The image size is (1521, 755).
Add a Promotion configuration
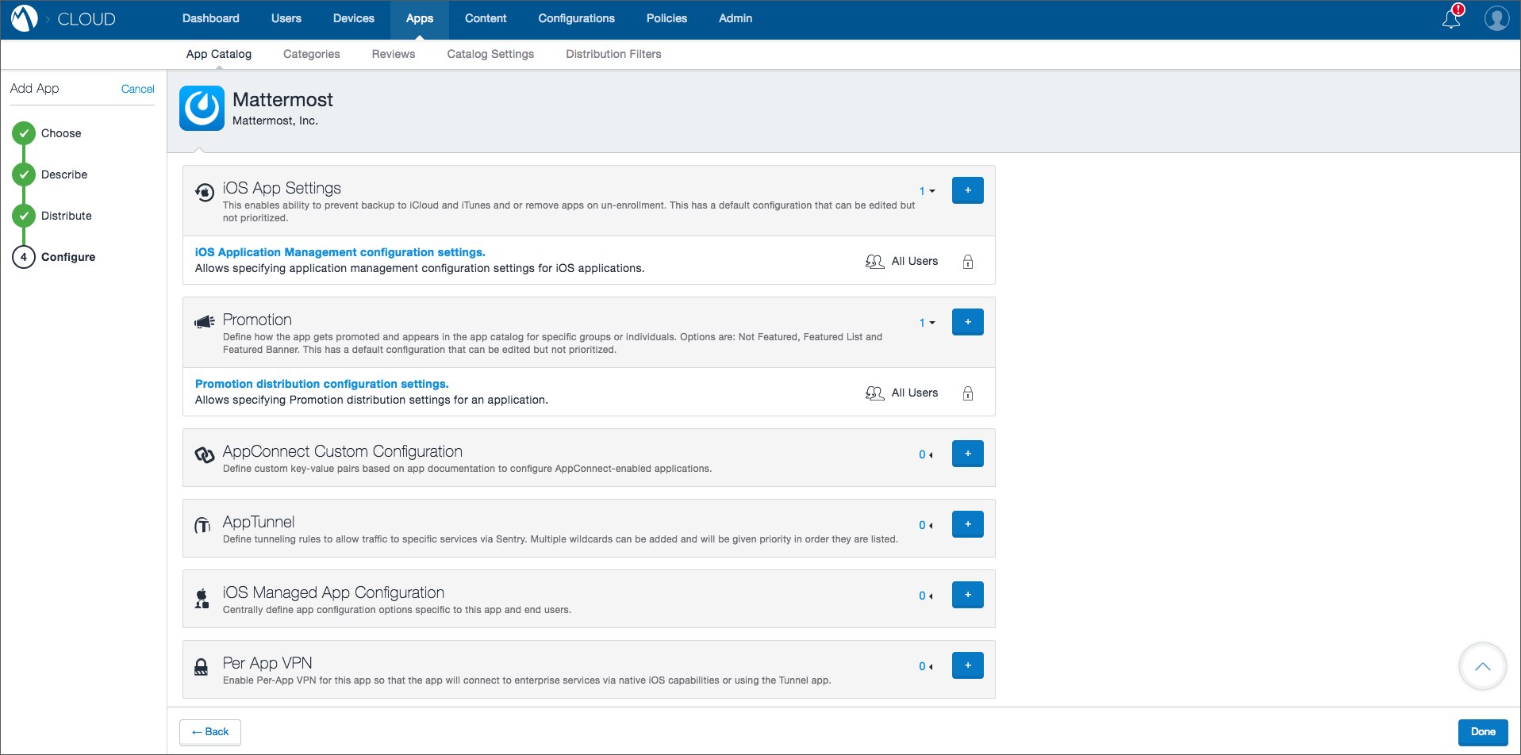pos(968,322)
